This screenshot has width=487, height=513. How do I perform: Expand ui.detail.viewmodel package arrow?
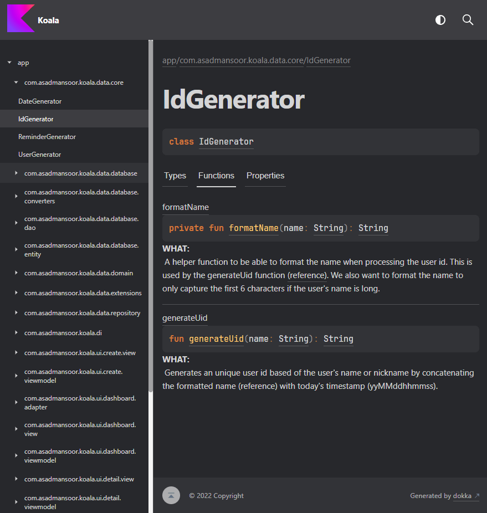pyautogui.click(x=16, y=502)
